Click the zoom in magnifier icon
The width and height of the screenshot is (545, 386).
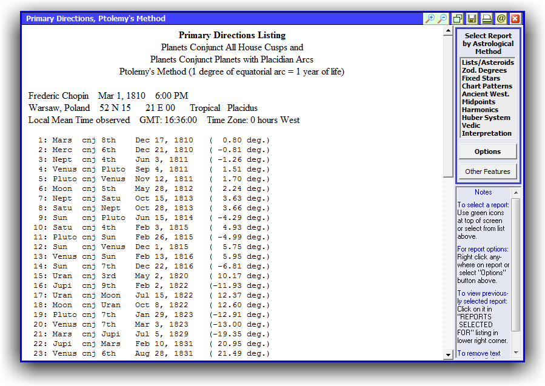pyautogui.click(x=430, y=19)
